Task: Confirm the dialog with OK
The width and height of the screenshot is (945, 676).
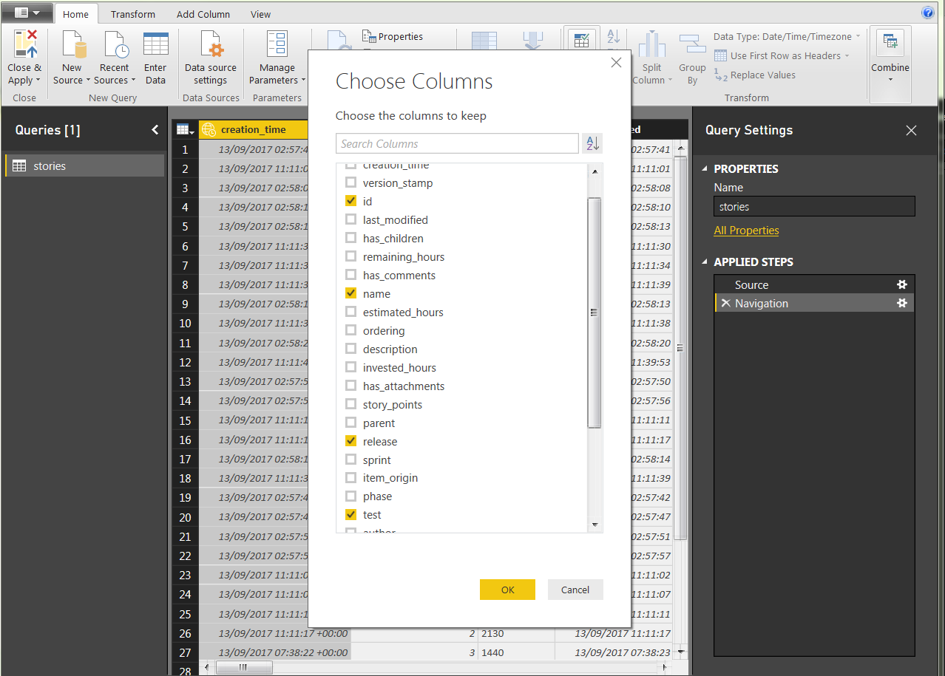Action: tap(507, 590)
